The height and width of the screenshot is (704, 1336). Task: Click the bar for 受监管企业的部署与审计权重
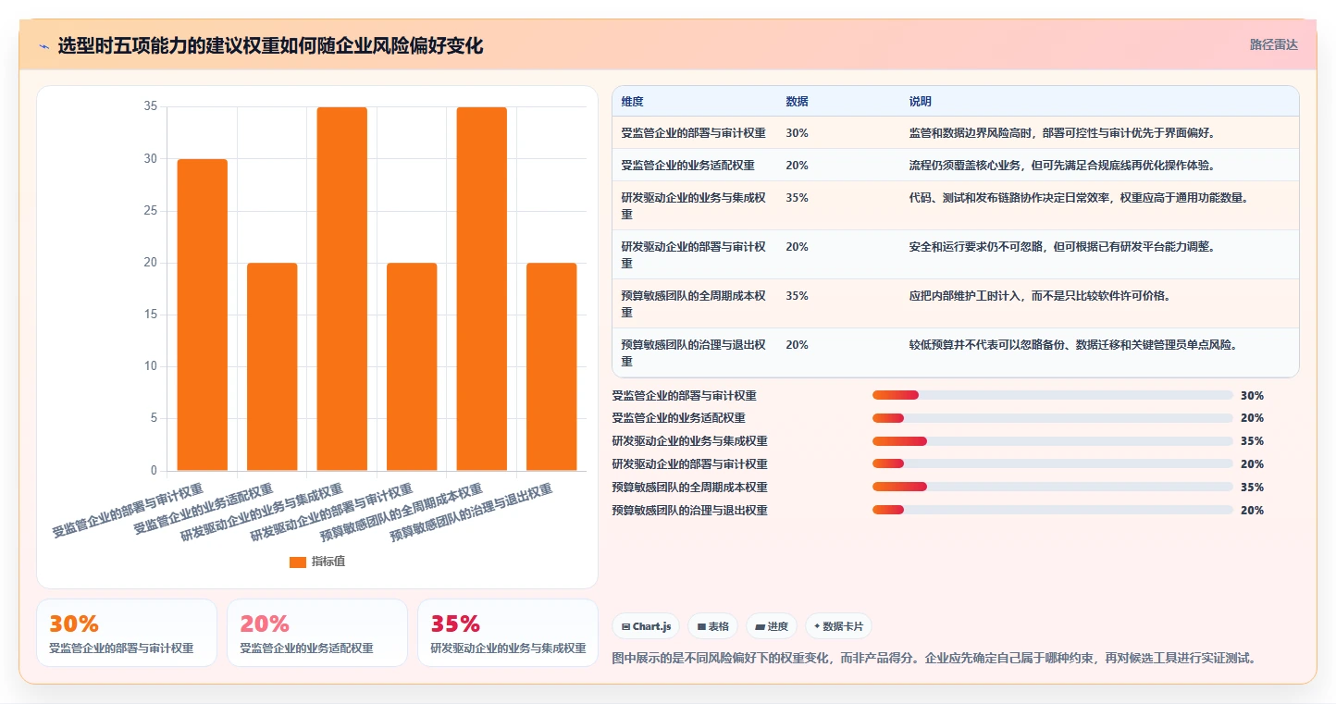click(x=203, y=315)
